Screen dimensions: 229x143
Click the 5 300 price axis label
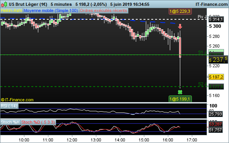215,26
